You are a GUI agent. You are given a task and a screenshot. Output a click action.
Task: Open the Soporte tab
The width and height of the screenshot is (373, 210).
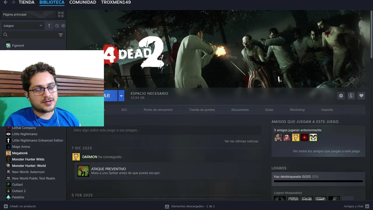coord(327,110)
